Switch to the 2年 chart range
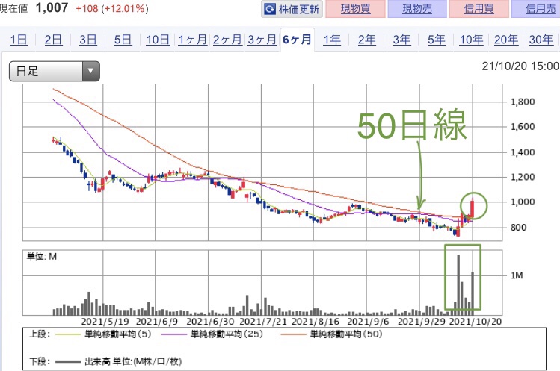 point(367,40)
